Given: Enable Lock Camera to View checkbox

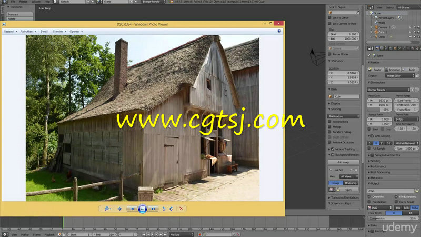Looking at the screenshot, I should [330, 24].
